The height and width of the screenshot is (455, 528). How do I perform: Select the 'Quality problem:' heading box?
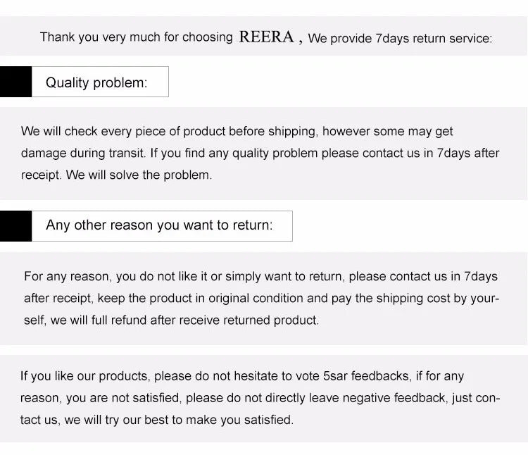pos(100,82)
